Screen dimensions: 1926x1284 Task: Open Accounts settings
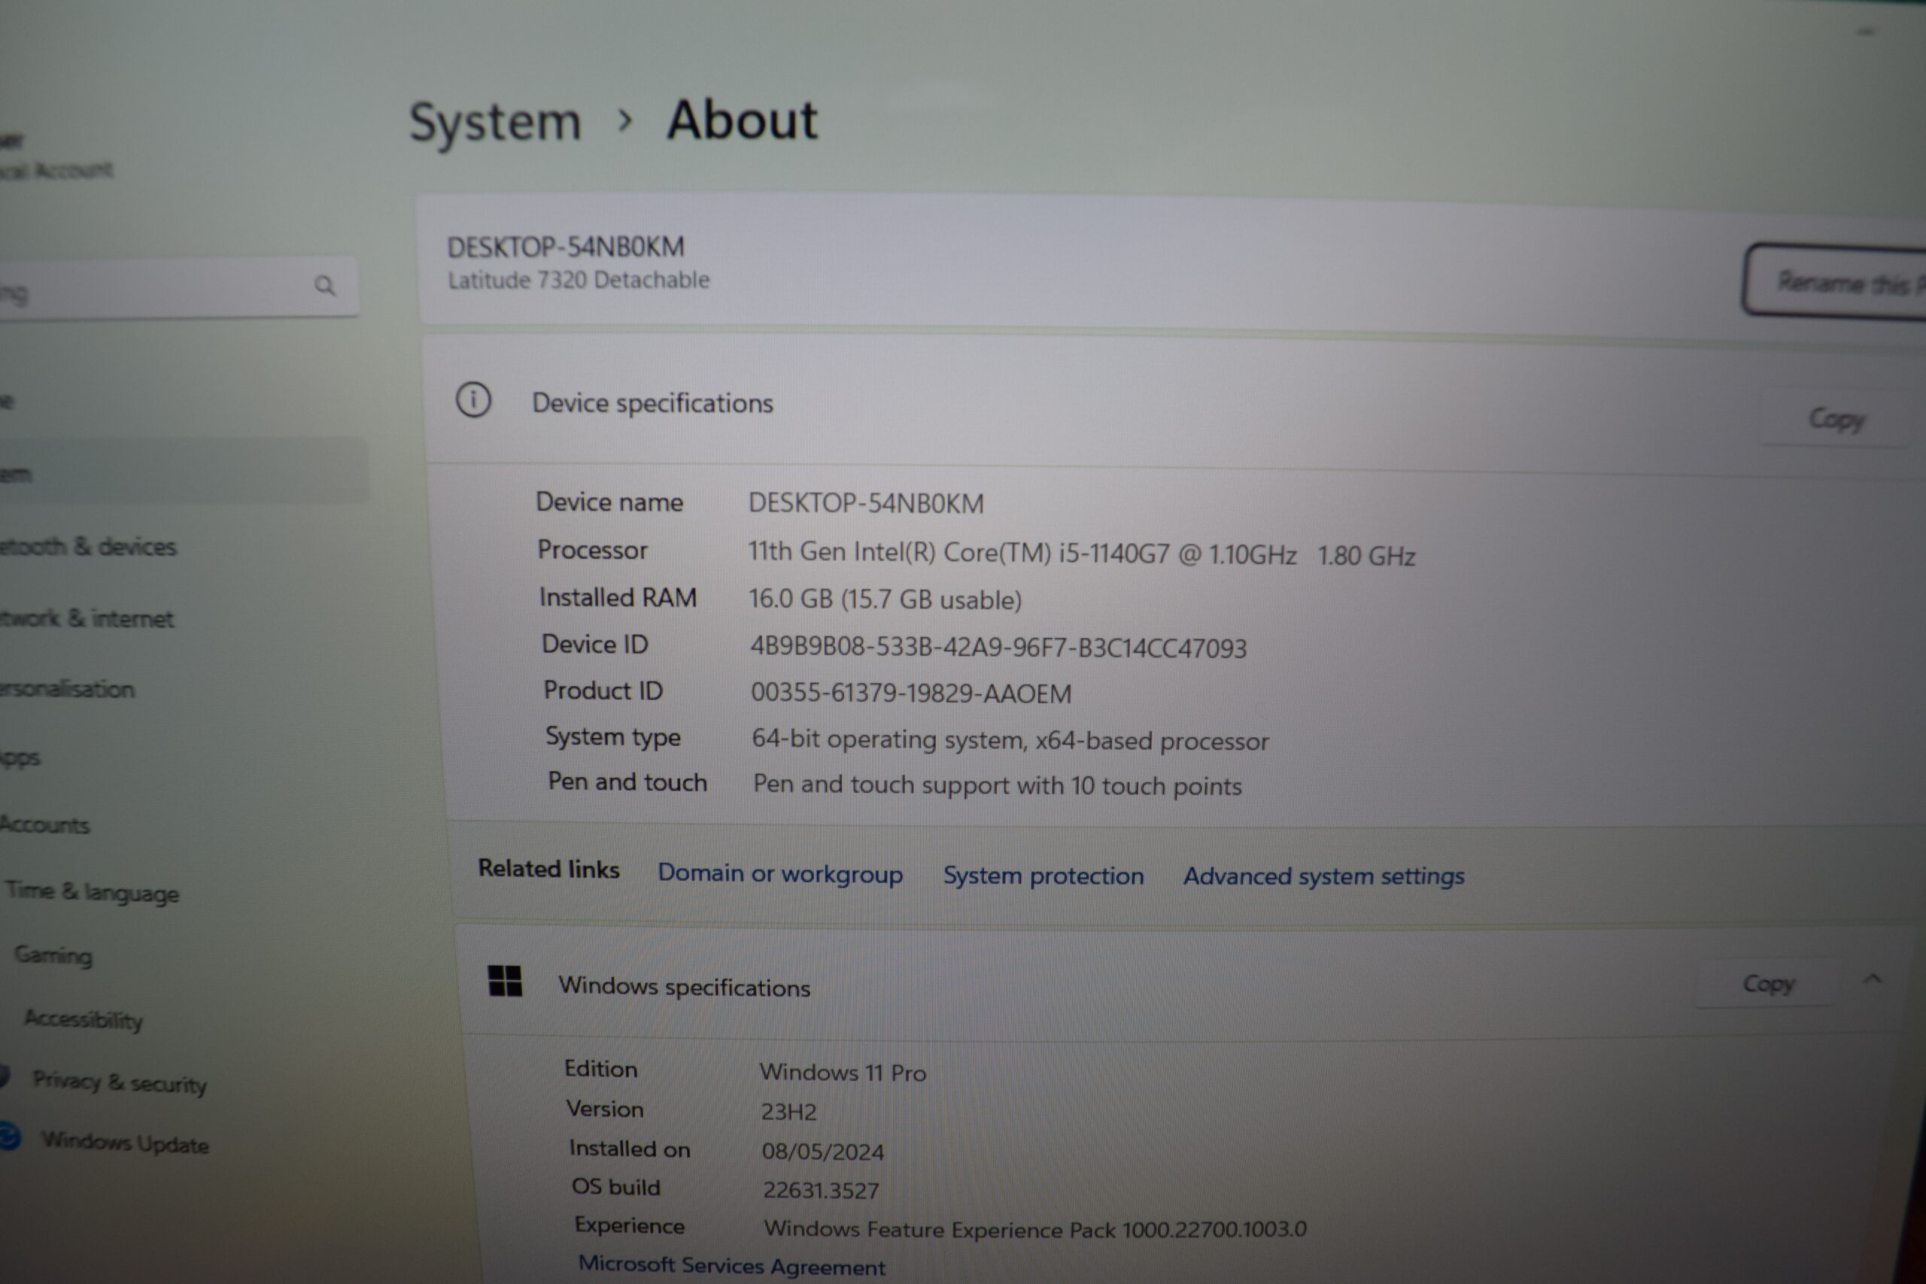(x=45, y=824)
